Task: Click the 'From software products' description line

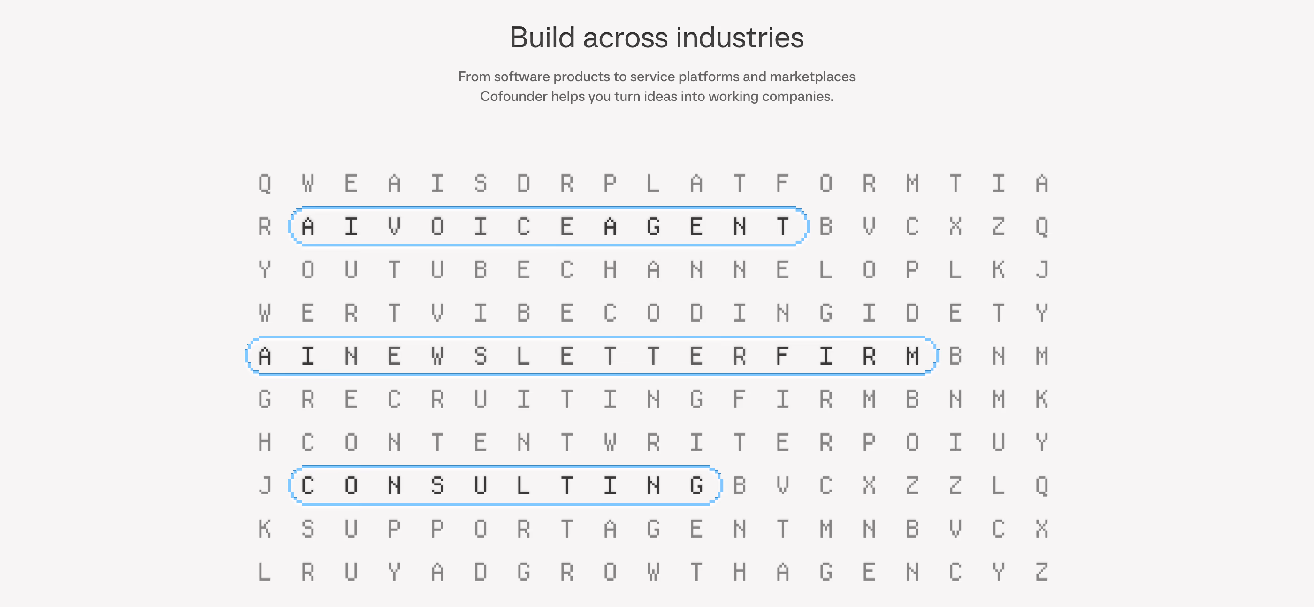Action: point(657,77)
